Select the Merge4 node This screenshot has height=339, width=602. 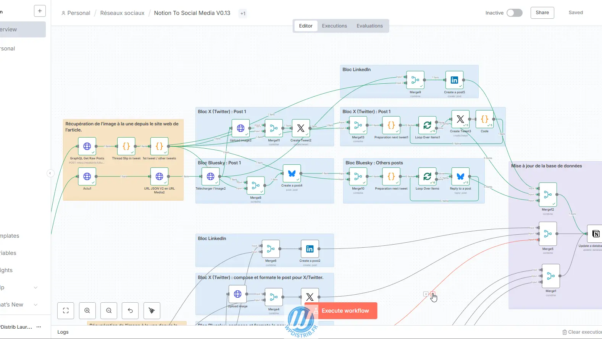coord(274,297)
